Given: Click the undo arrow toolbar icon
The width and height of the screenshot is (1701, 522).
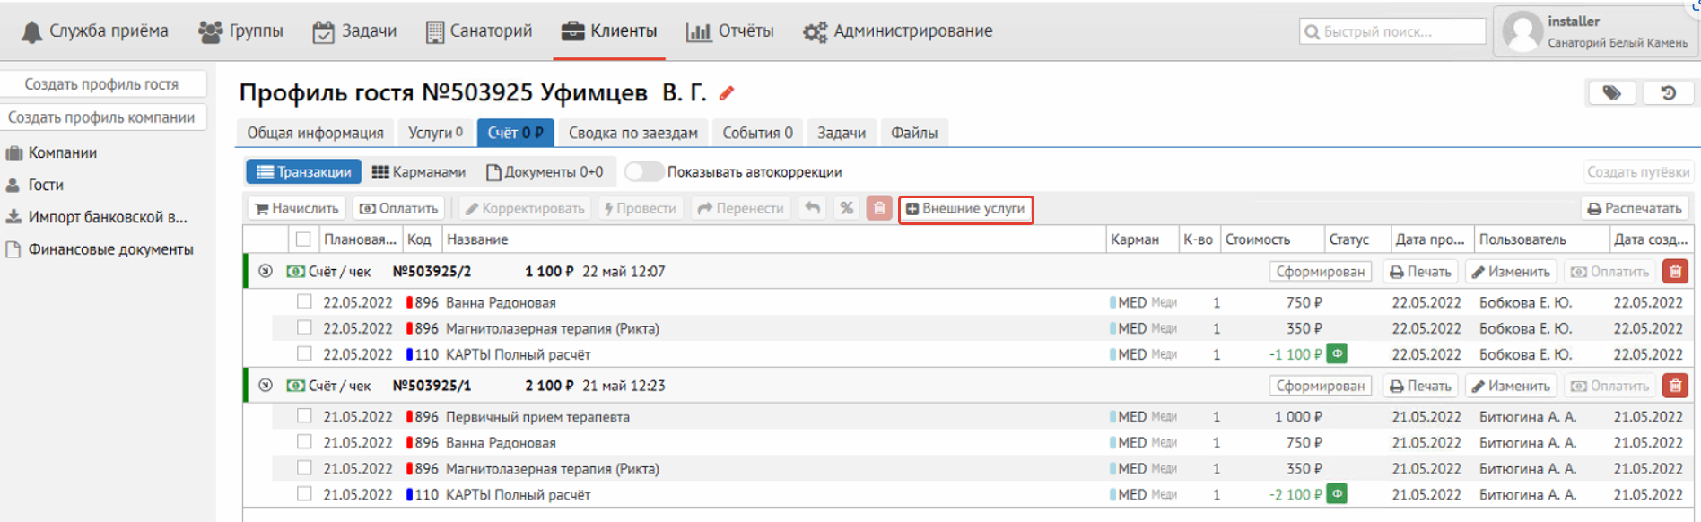Looking at the screenshot, I should pyautogui.click(x=813, y=208).
